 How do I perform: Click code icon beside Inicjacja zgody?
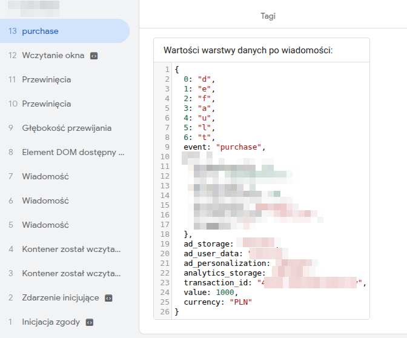[x=89, y=322]
